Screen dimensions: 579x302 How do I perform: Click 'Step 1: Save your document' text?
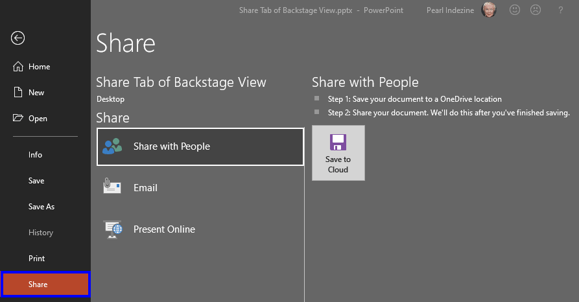(x=415, y=99)
